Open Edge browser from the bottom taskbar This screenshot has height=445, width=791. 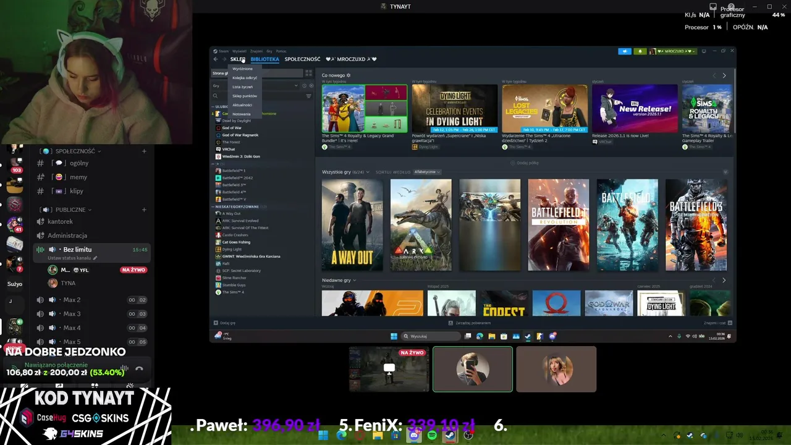point(341,435)
